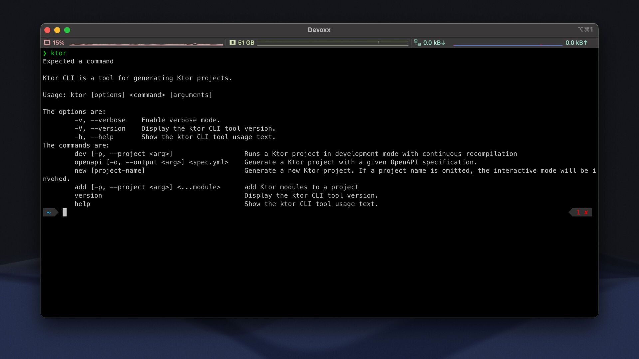The height and width of the screenshot is (359, 639).
Task: Click the upload arrow next to 0.0 kB
Action: [x=586, y=43]
